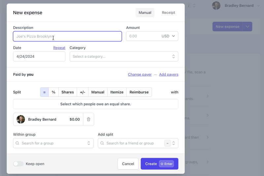Click the Change payer link
Screen dimensions: 264x176
pos(140,74)
